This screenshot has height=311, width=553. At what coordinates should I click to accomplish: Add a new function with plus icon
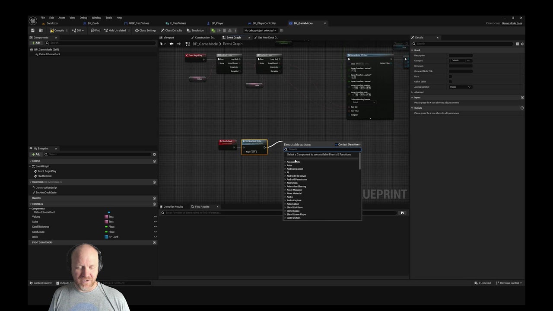pos(154,182)
